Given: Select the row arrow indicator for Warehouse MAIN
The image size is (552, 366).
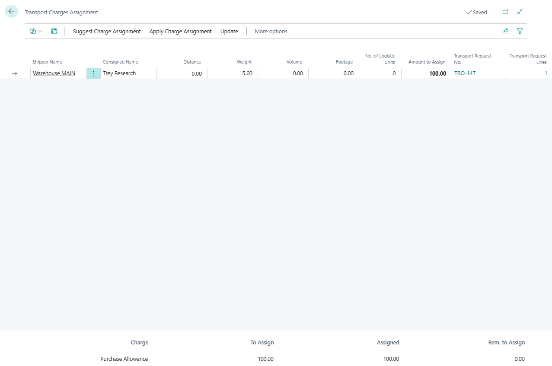Looking at the screenshot, I should pyautogui.click(x=14, y=74).
